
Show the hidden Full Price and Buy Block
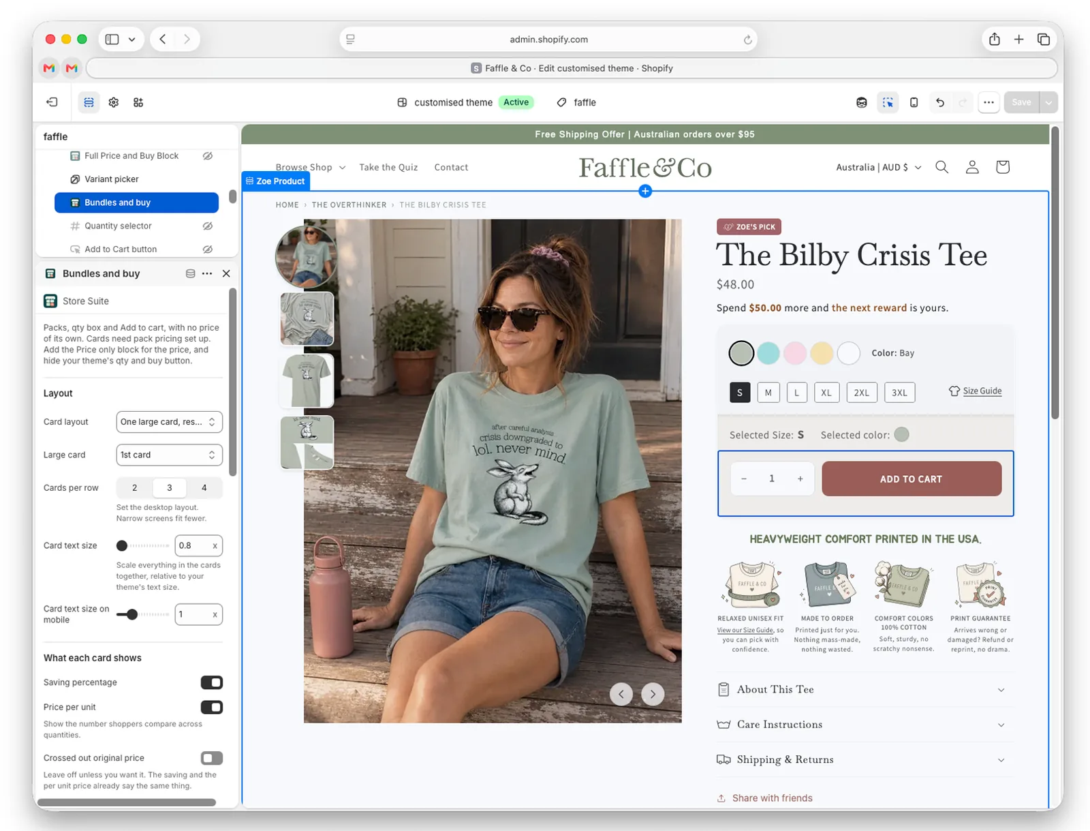tap(208, 155)
